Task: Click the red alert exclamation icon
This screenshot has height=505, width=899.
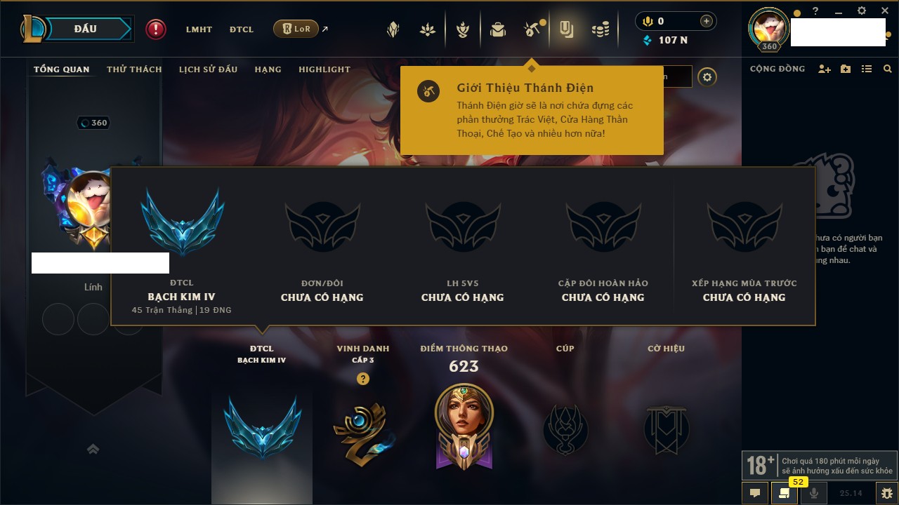Action: pos(156,29)
